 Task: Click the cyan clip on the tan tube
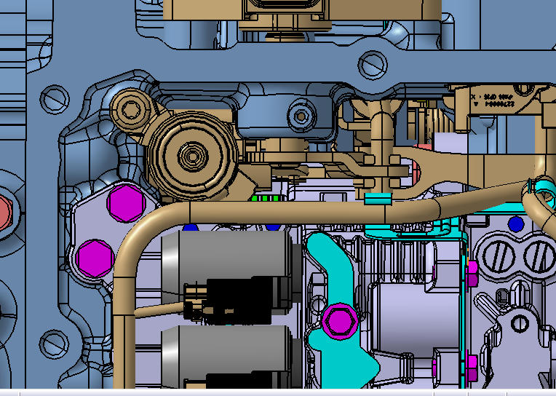click(378, 199)
